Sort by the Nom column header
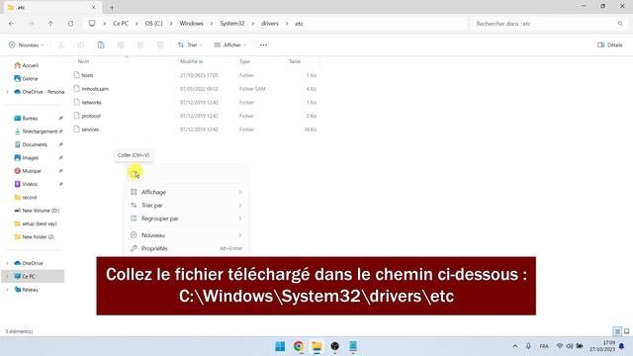Viewport: 633px width, 356px height. click(x=83, y=61)
